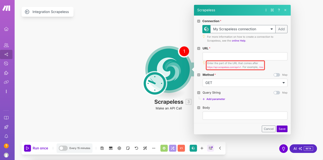
Task: Click into the Body input field
Action: click(x=245, y=116)
